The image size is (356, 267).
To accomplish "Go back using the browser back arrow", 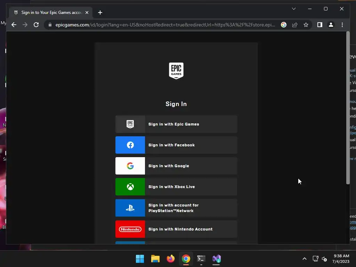I will point(14,25).
